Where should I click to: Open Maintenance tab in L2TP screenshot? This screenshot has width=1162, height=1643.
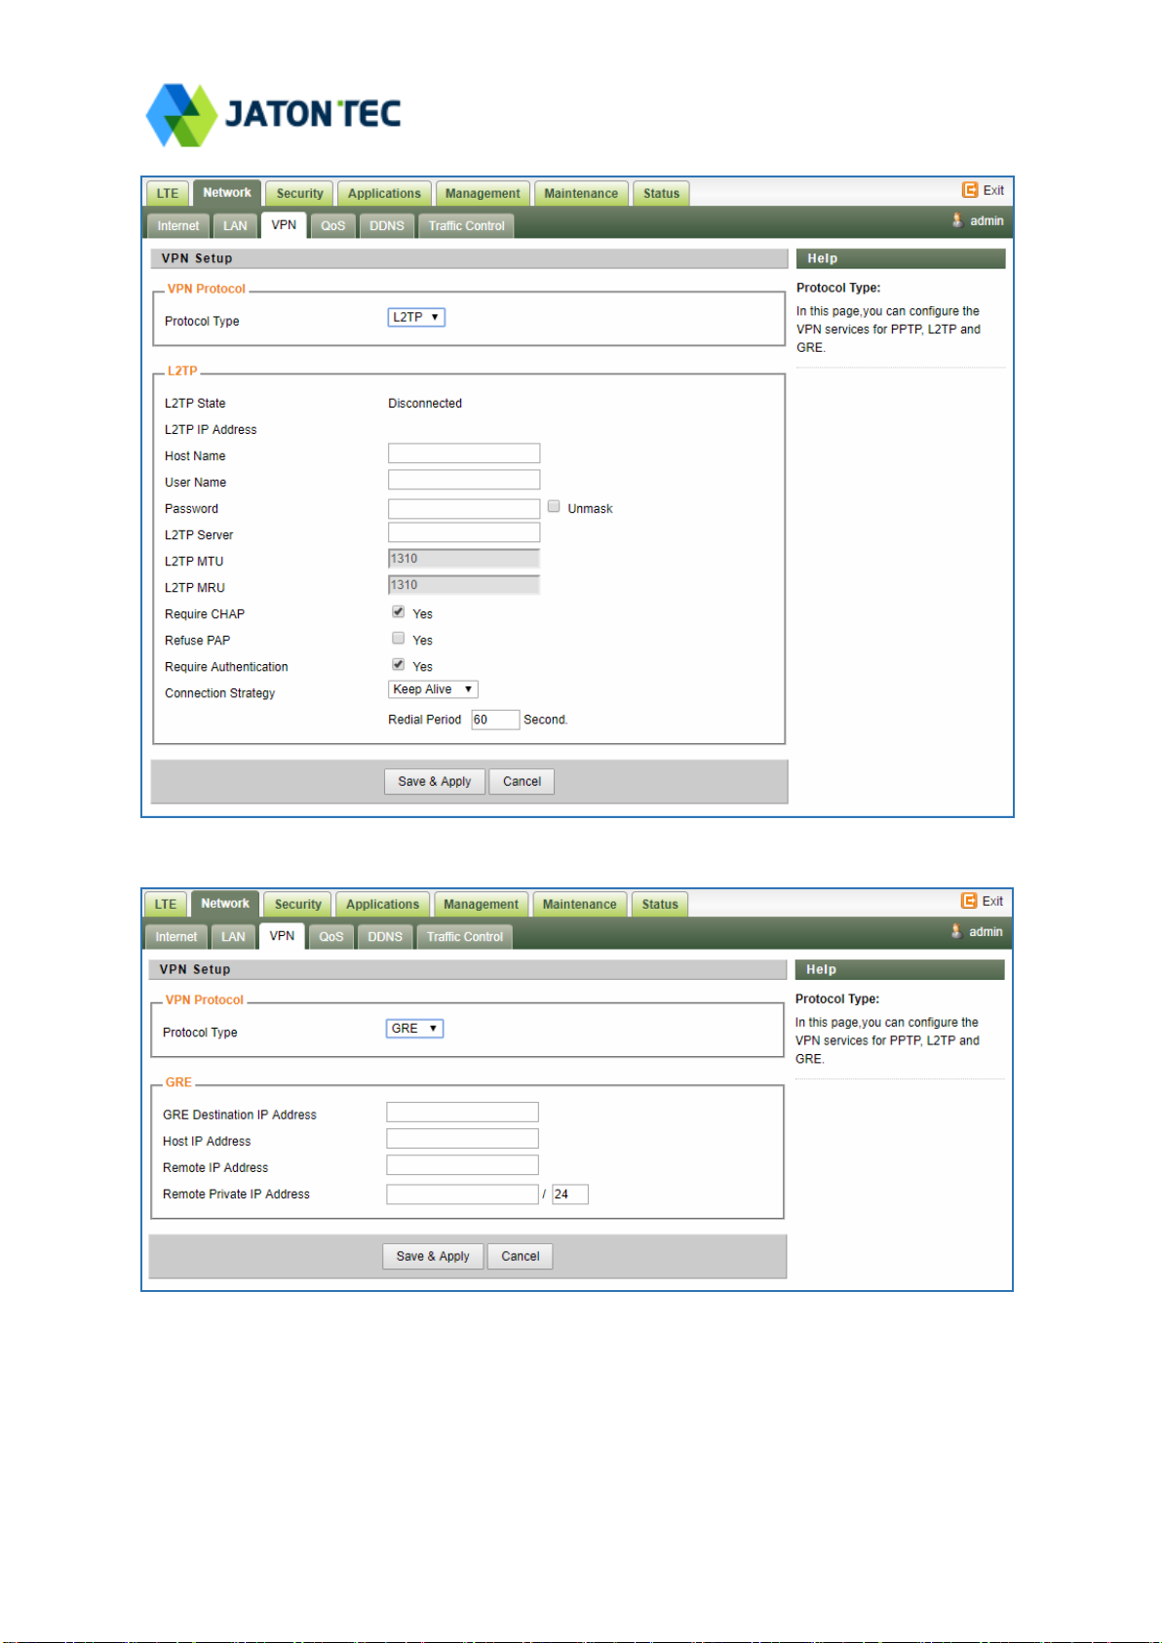pos(581,194)
